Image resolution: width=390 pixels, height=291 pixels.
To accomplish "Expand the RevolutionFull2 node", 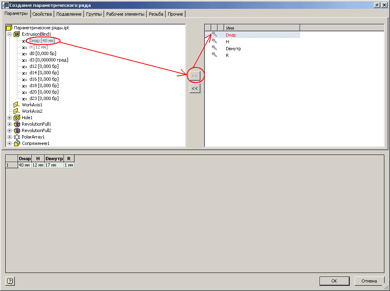I will click(x=9, y=131).
